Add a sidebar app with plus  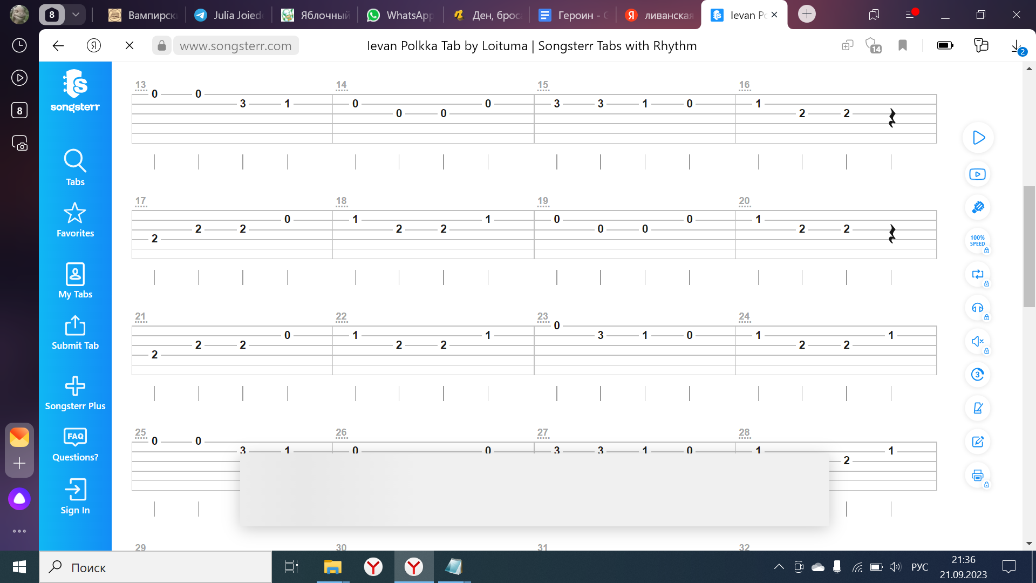point(19,464)
